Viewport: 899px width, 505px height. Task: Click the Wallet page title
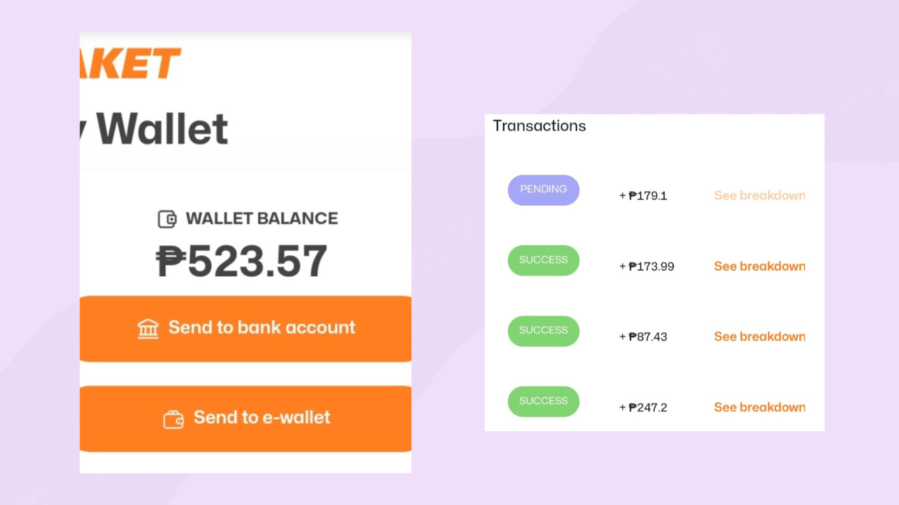[x=161, y=129]
